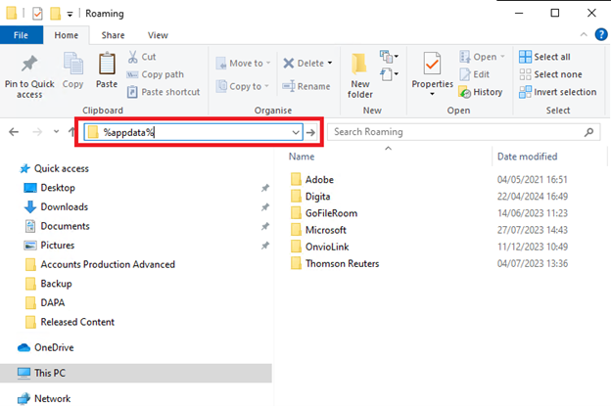Open Properties from the ribbon
Viewport: 611px width, 406px height.
(432, 67)
